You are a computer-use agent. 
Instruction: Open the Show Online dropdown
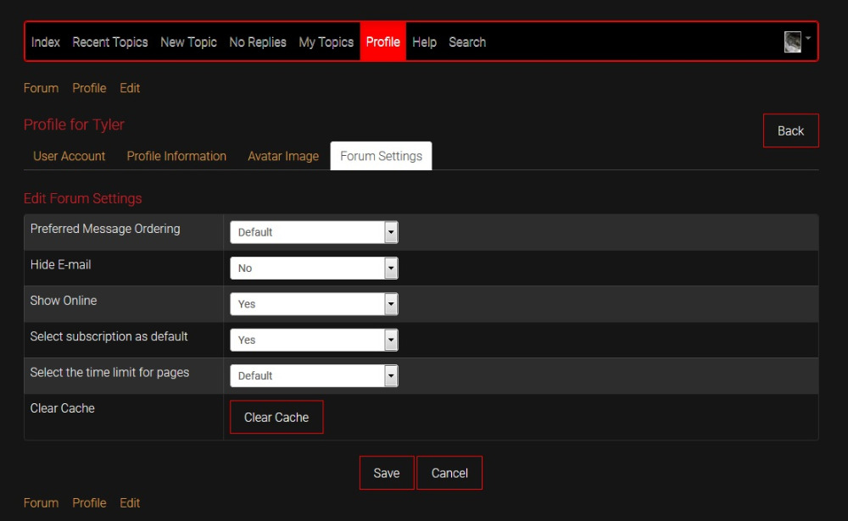click(314, 304)
